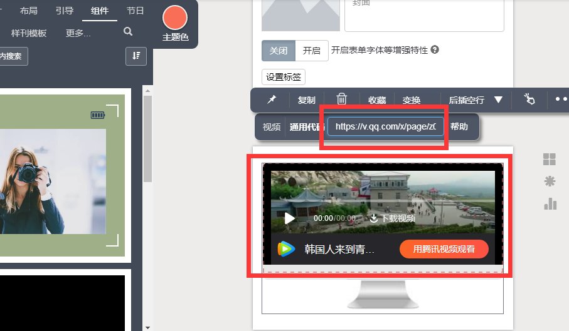This screenshot has height=331, width=569.
Task: Click the sort order icon button
Action: pos(136,56)
